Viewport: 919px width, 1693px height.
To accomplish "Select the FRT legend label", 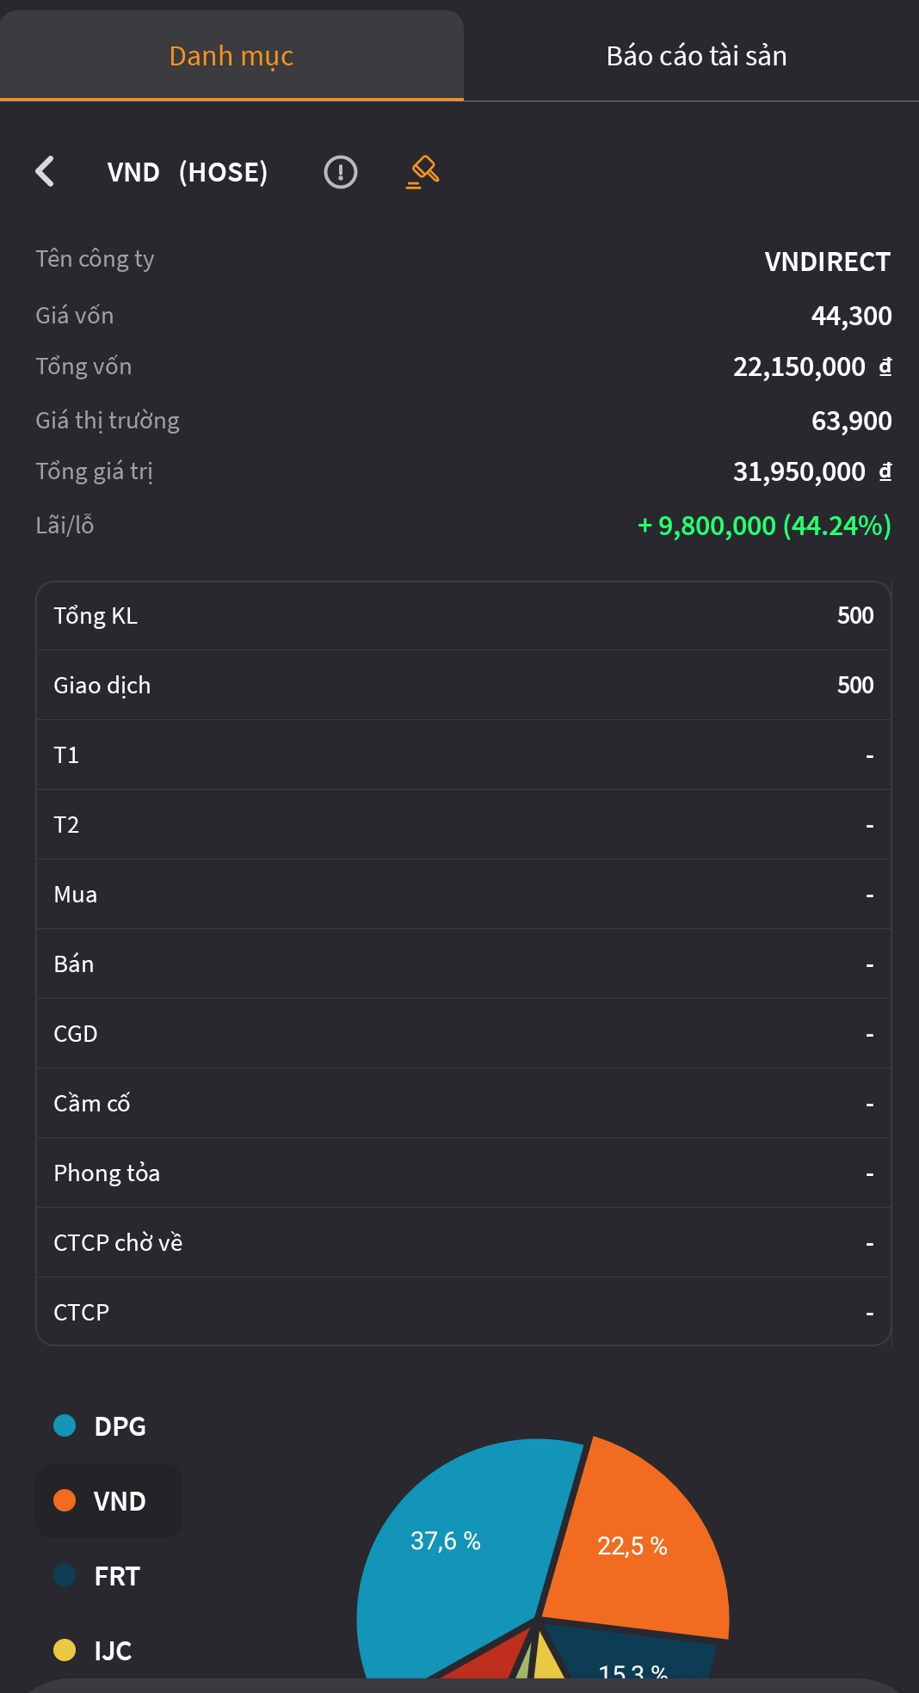I will coord(117,1576).
